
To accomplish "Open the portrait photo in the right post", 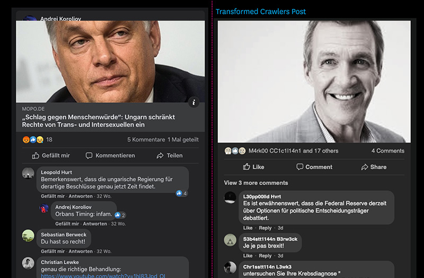I will (x=314, y=81).
